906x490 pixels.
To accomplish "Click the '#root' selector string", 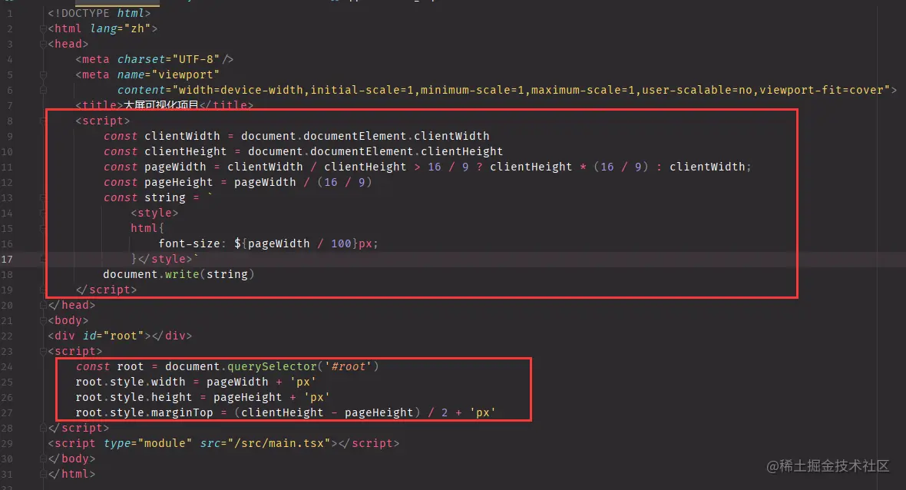I will coord(348,366).
